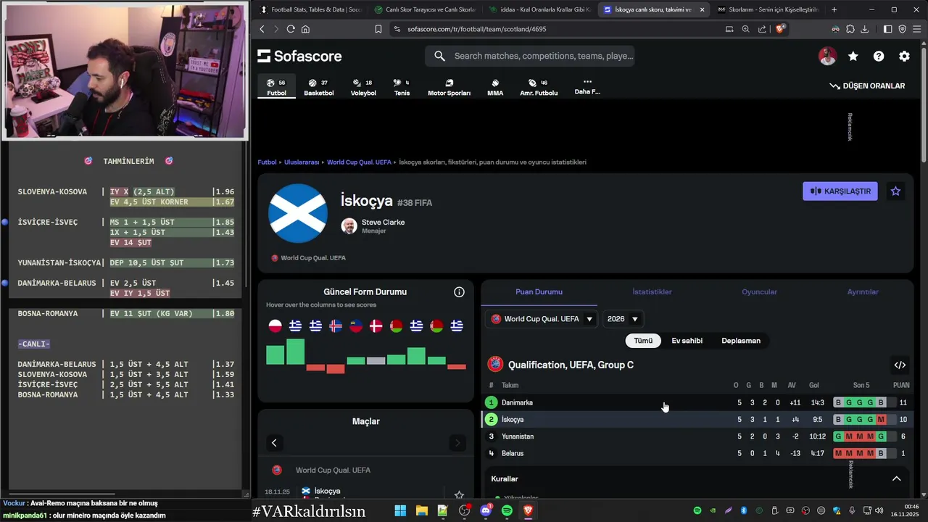The height and width of the screenshot is (522, 928).
Task: Click the Futbol breadcrumb link
Action: click(x=267, y=162)
